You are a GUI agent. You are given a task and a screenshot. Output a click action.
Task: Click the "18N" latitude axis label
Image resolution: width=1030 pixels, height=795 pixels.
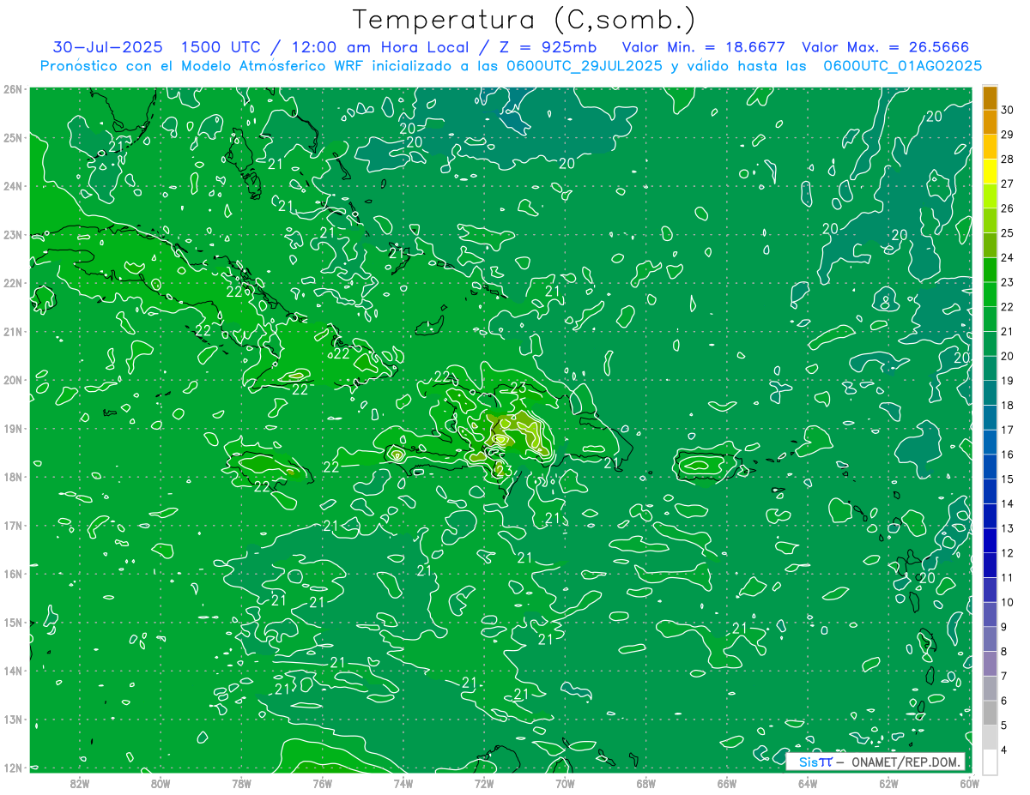pos(13,477)
